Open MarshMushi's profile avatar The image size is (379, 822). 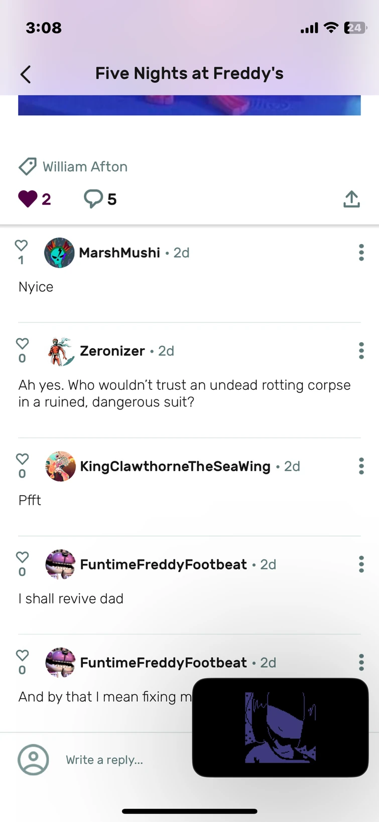(59, 253)
